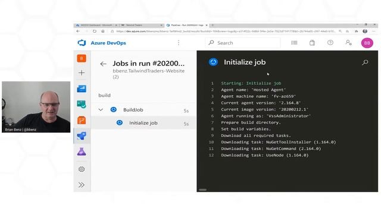This screenshot has height=214, width=381.
Task: Open Overview dashboard icon in sidebar
Action: tap(82, 89)
